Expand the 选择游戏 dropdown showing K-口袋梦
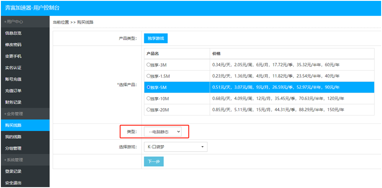The image size is (382, 188). click(175, 147)
